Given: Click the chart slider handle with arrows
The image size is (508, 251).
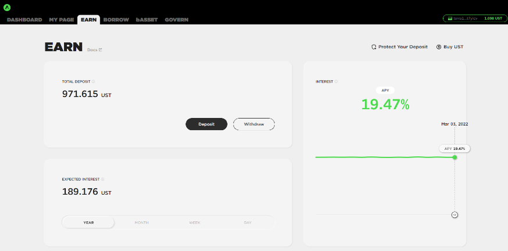Looking at the screenshot, I should (455, 215).
